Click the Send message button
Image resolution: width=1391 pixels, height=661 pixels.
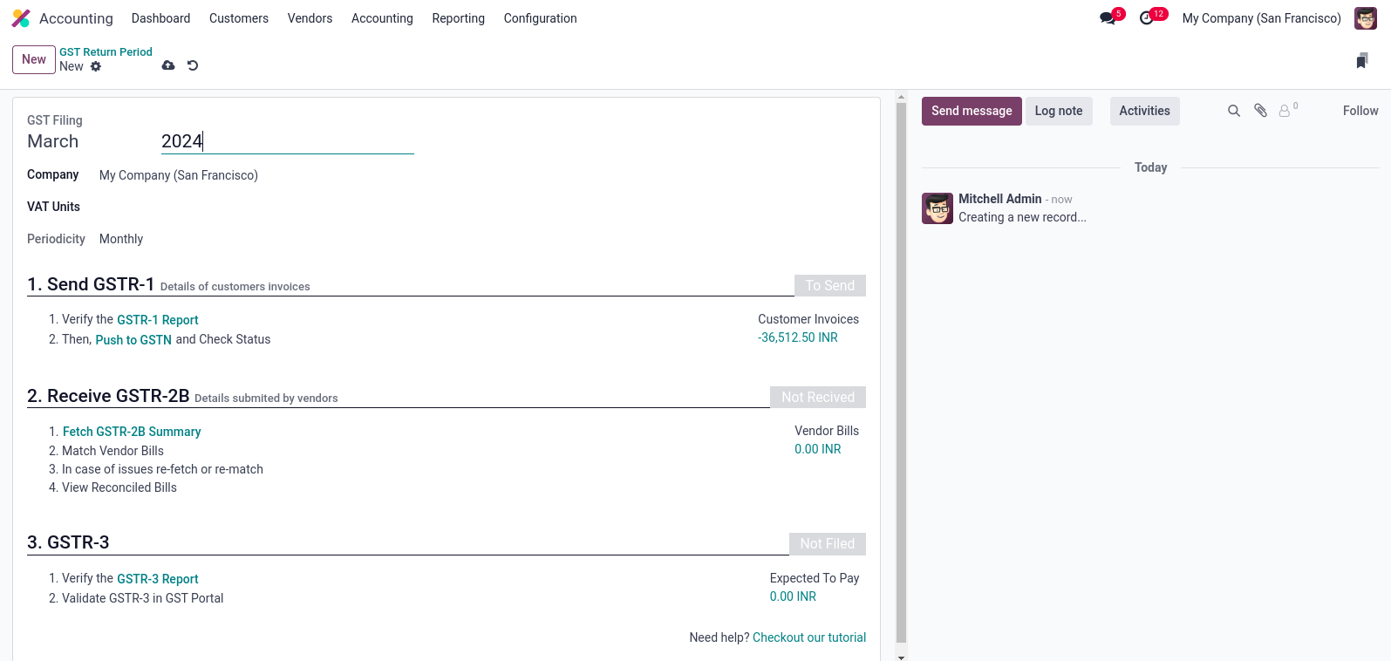pos(971,111)
